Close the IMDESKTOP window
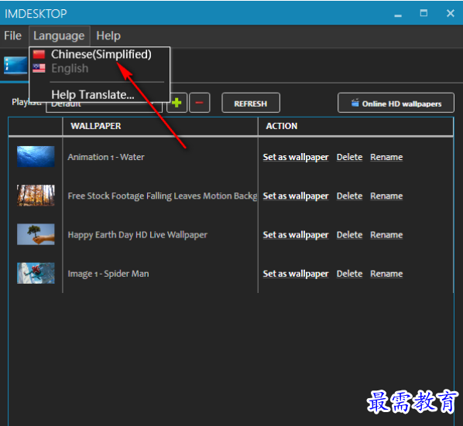The width and height of the screenshot is (463, 426). 451,13
